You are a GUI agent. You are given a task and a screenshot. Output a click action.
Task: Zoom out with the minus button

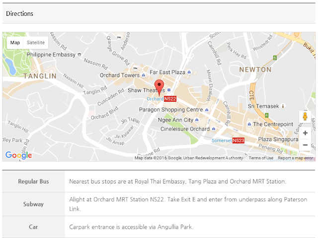tap(305, 145)
